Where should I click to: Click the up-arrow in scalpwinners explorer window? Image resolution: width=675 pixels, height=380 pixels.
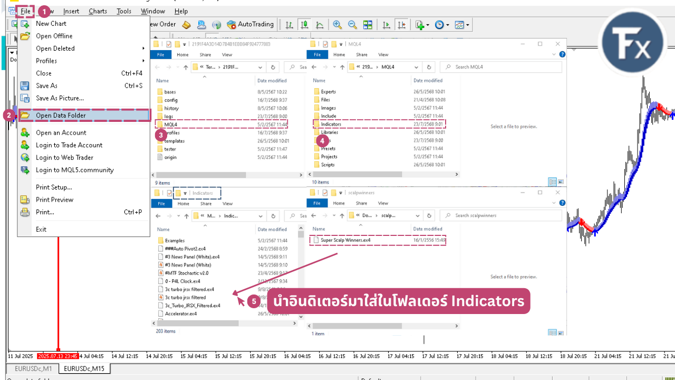(342, 215)
